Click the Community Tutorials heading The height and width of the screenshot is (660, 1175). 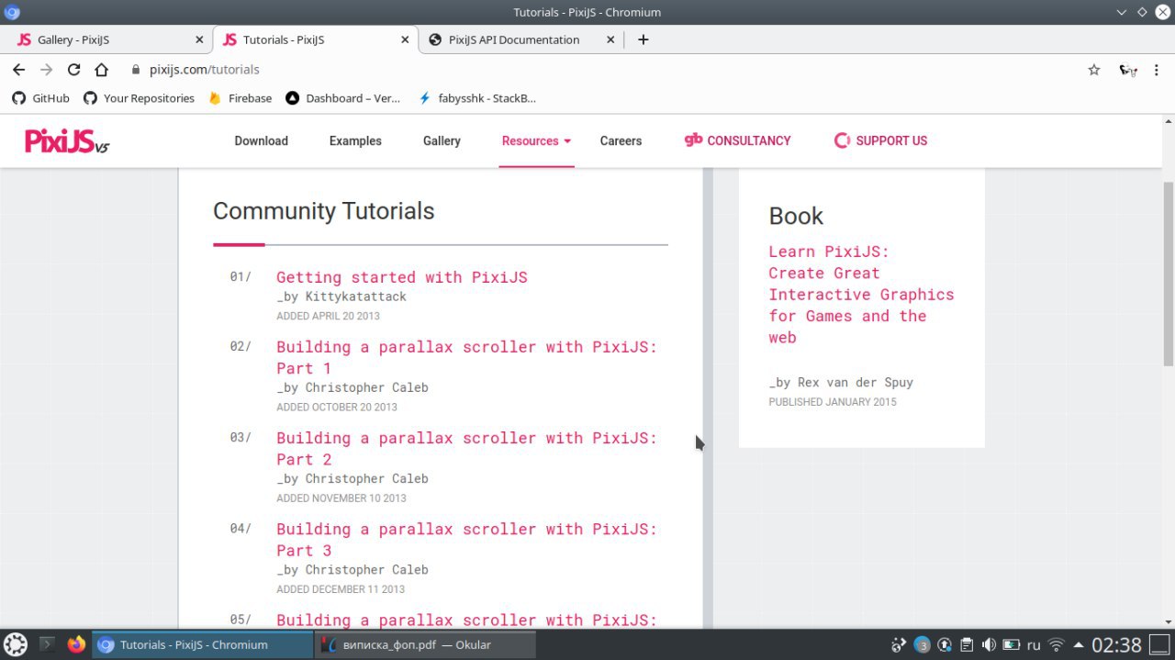(324, 211)
